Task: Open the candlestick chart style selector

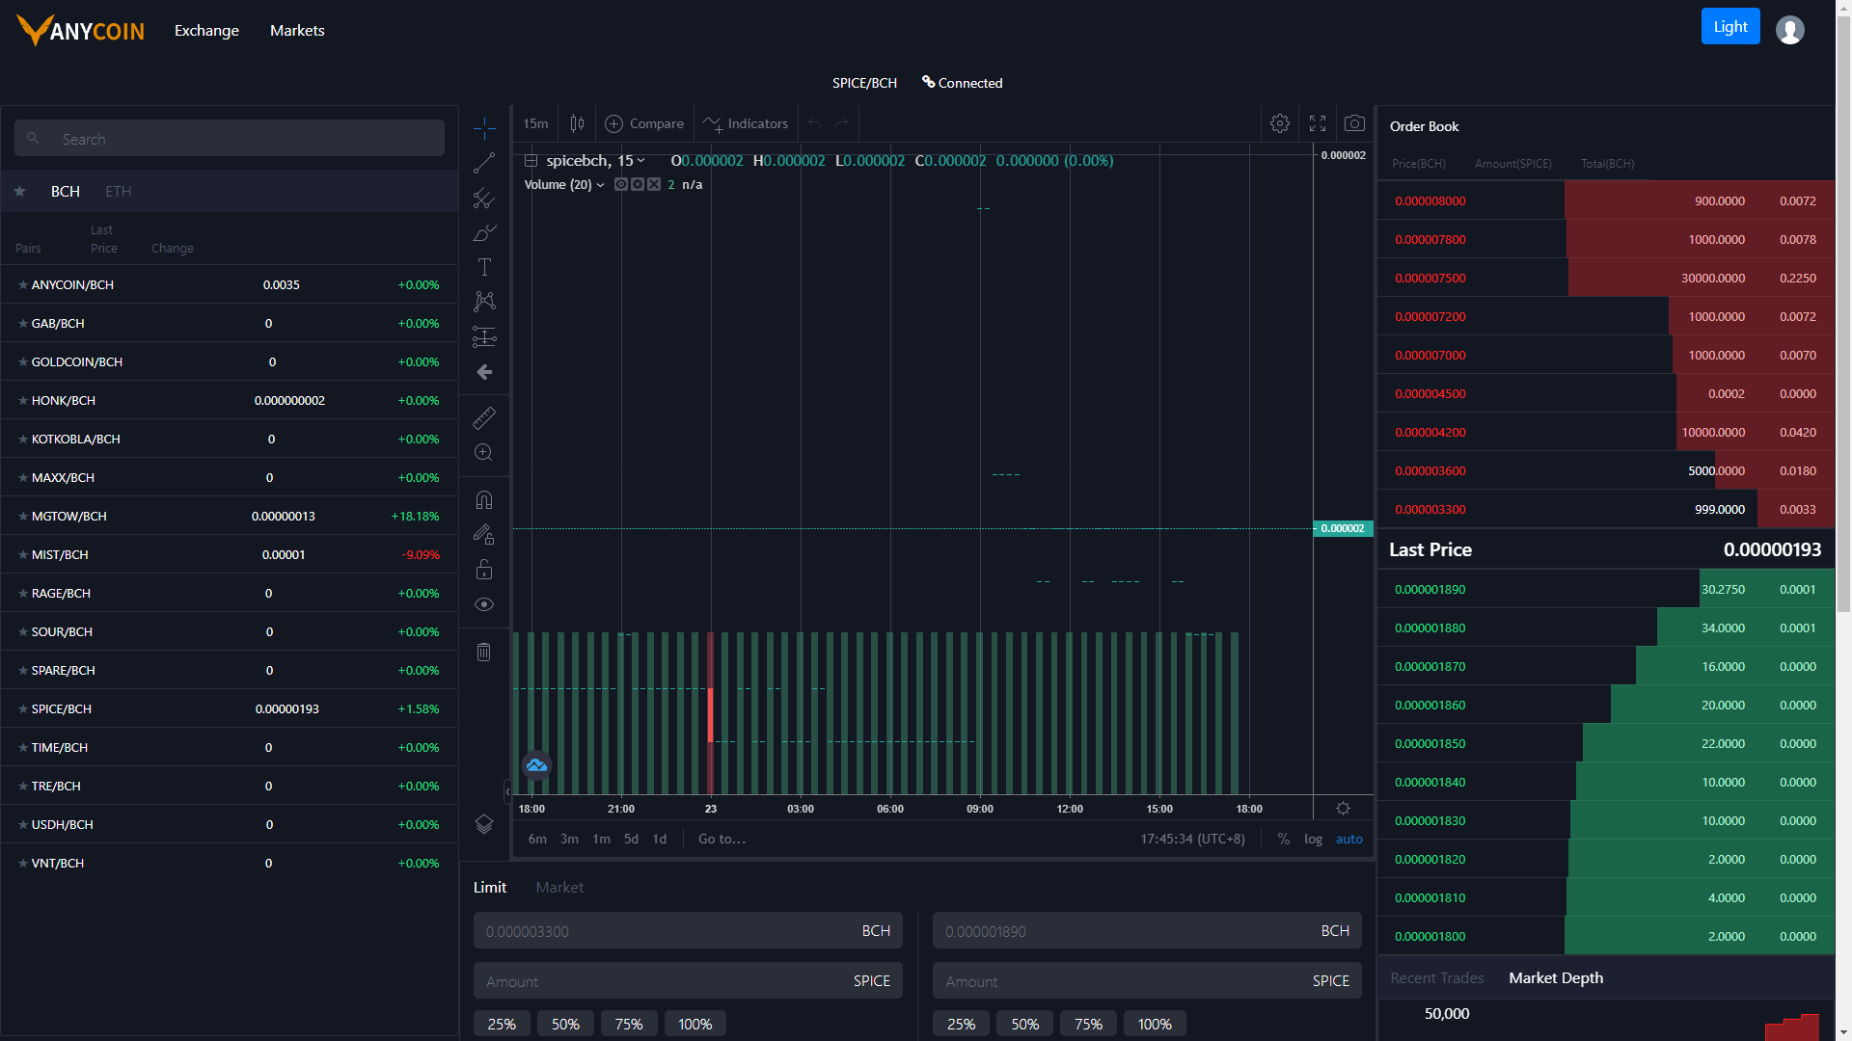Action: point(577,123)
